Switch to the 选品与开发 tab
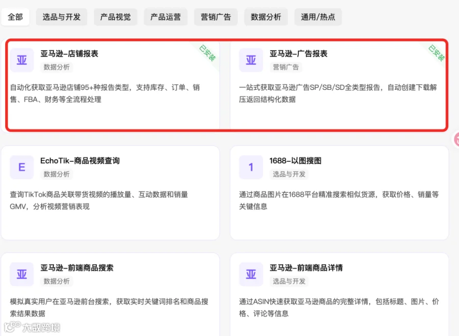 62,17
